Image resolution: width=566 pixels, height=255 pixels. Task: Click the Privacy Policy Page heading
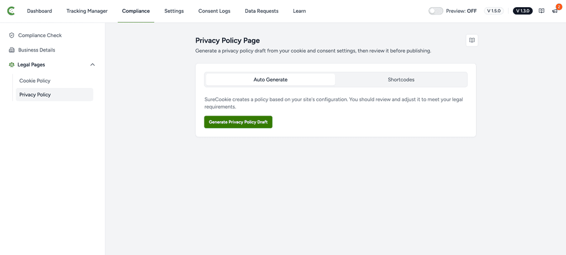point(227,40)
